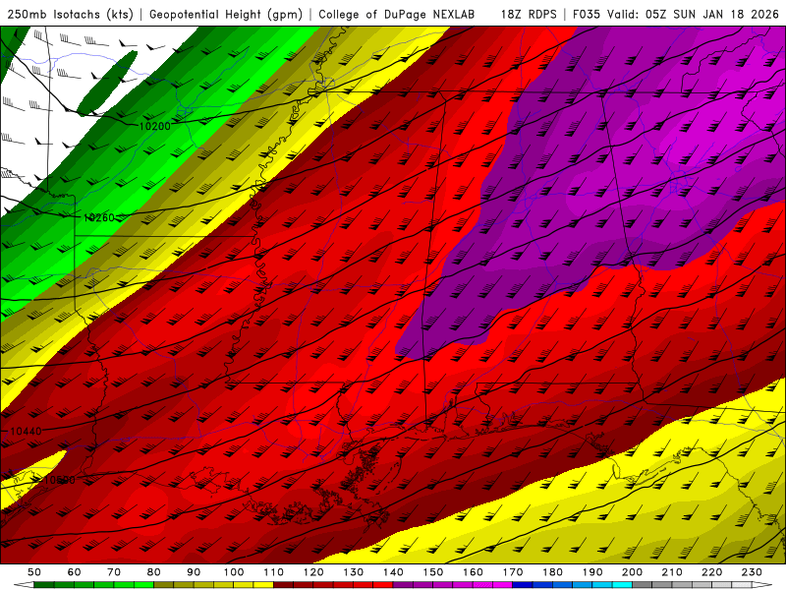Click the legend value 140
The width and height of the screenshot is (786, 590).
[x=393, y=572]
